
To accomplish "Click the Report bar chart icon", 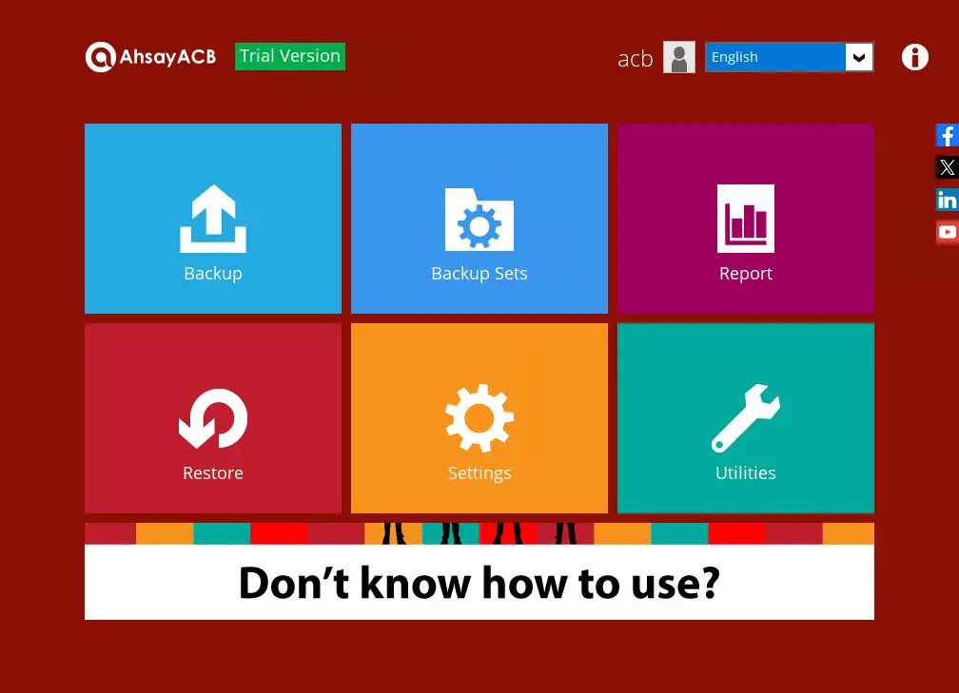I will (745, 219).
